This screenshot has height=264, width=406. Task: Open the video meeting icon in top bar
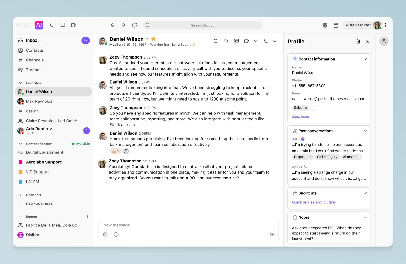click(74, 25)
